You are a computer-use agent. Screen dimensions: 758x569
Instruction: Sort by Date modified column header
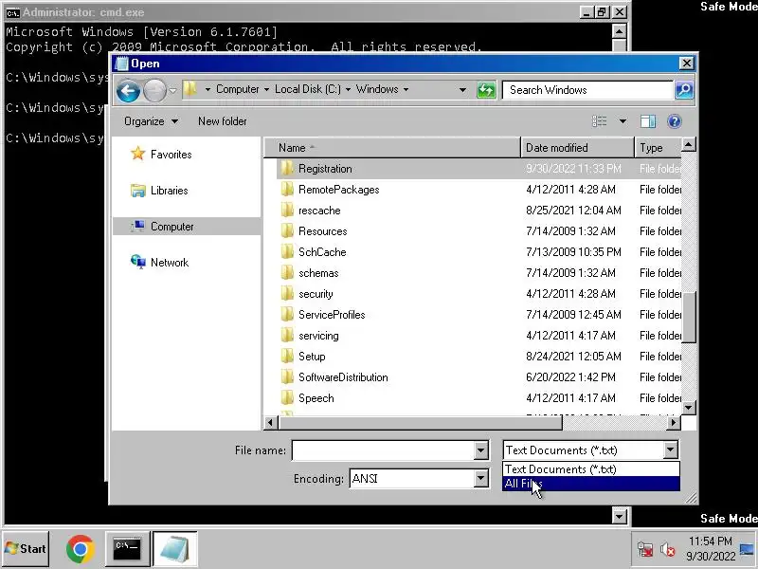[578, 148]
